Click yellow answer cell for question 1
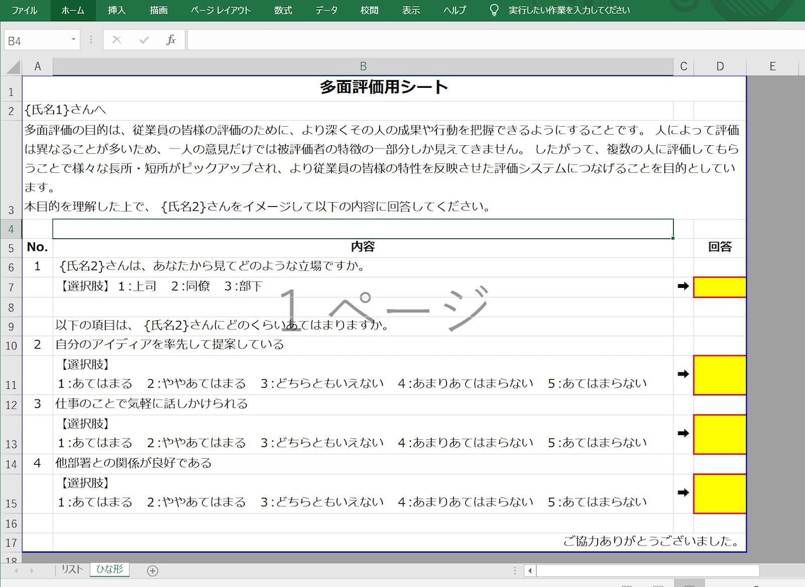805x587 pixels. [x=720, y=287]
